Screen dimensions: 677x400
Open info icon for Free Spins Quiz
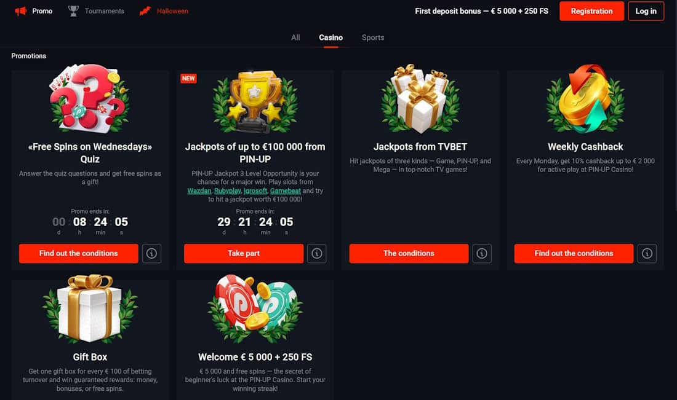point(151,253)
